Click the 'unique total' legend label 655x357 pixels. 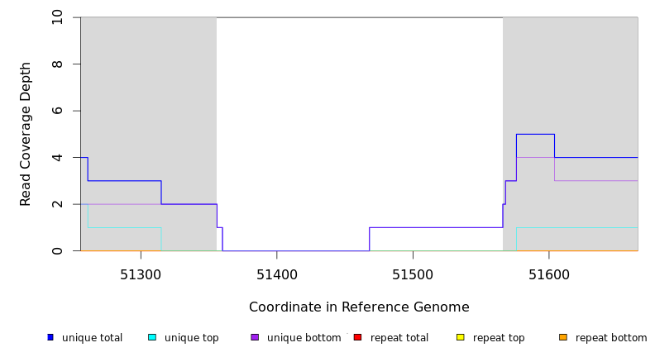coord(92,338)
